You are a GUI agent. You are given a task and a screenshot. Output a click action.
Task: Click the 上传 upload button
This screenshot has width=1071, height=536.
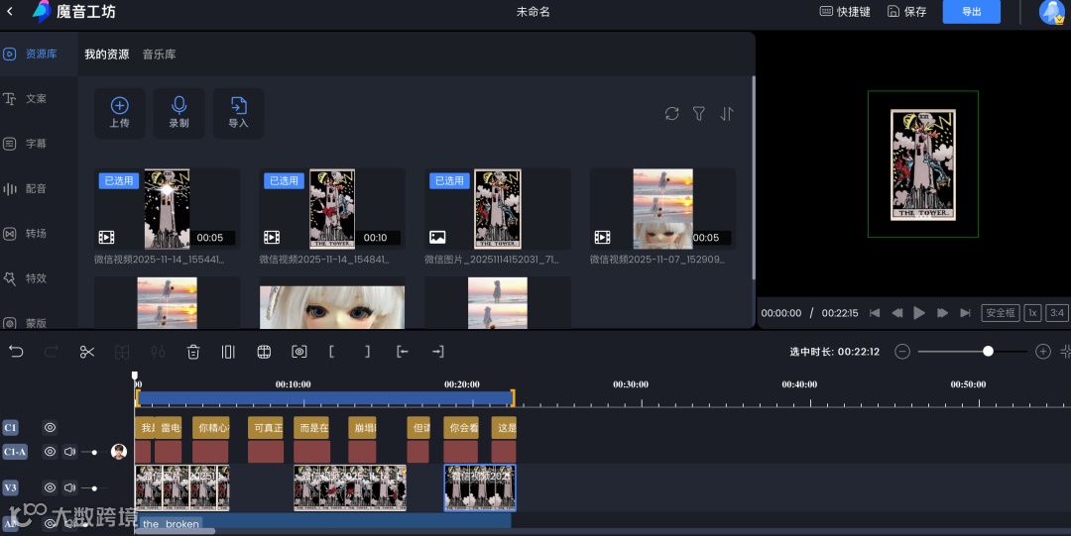[x=120, y=113]
